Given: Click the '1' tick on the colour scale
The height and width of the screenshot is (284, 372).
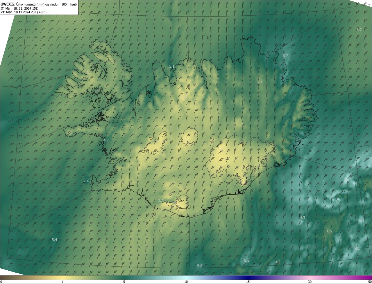Looking at the screenshot, I should (x=62, y=282).
